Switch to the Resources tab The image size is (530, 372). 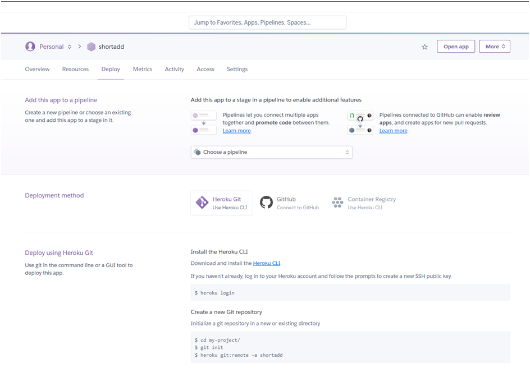[x=75, y=69]
